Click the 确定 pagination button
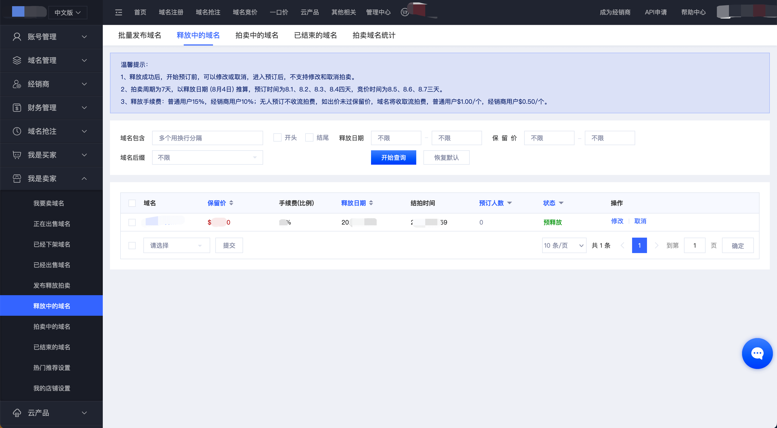 tap(738, 246)
